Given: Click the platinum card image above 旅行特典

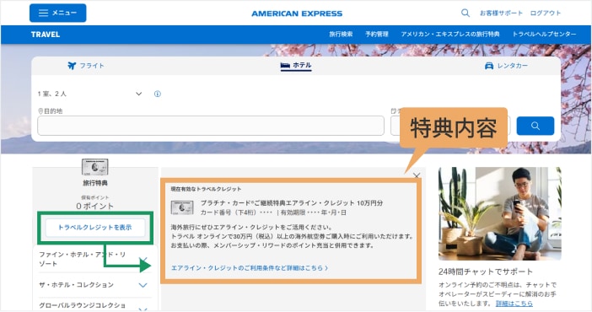Looking at the screenshot, I should (95, 167).
